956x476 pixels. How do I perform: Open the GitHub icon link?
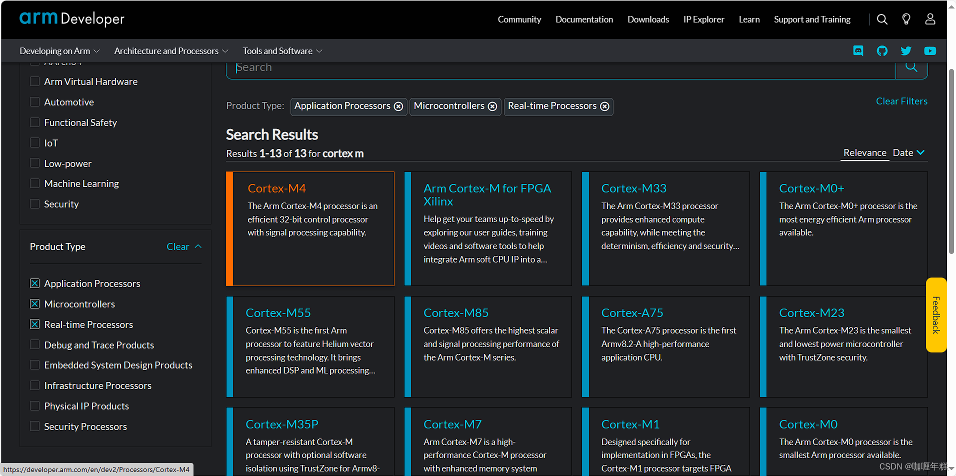coord(882,51)
